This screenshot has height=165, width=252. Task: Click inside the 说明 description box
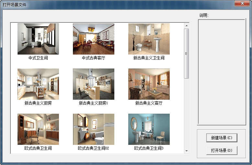pos(222,71)
